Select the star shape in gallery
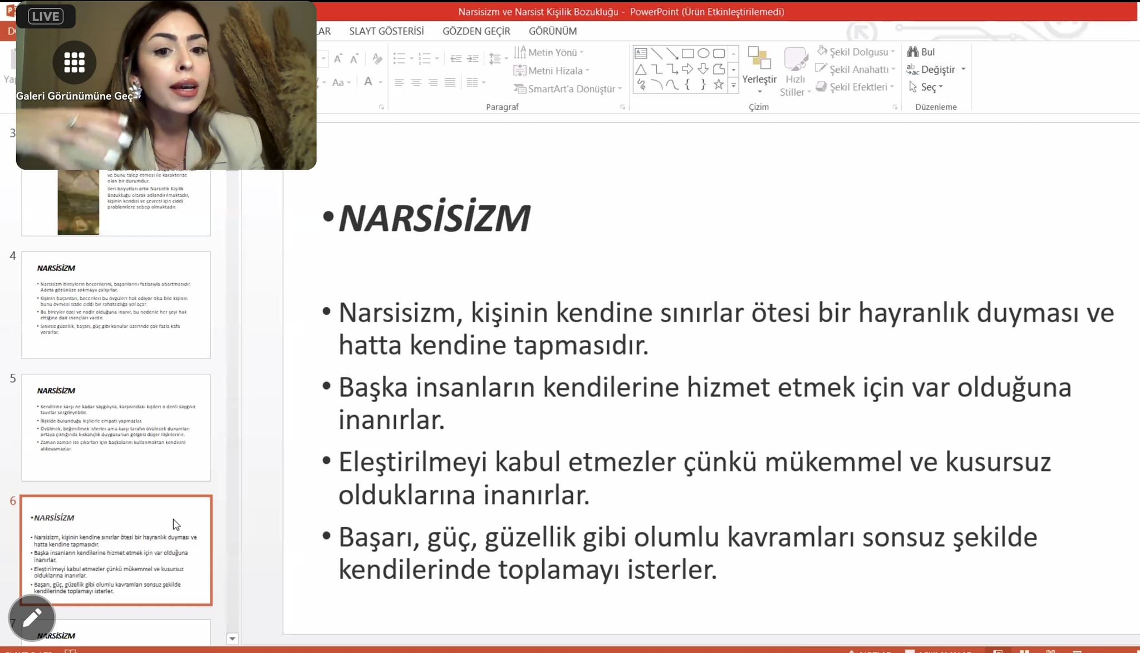Image resolution: width=1140 pixels, height=653 pixels. pyautogui.click(x=719, y=85)
